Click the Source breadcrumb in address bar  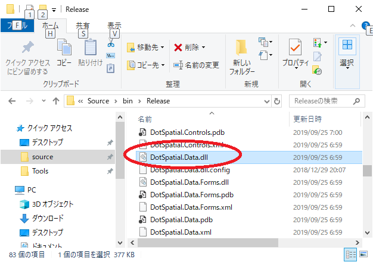pyautogui.click(x=98, y=101)
